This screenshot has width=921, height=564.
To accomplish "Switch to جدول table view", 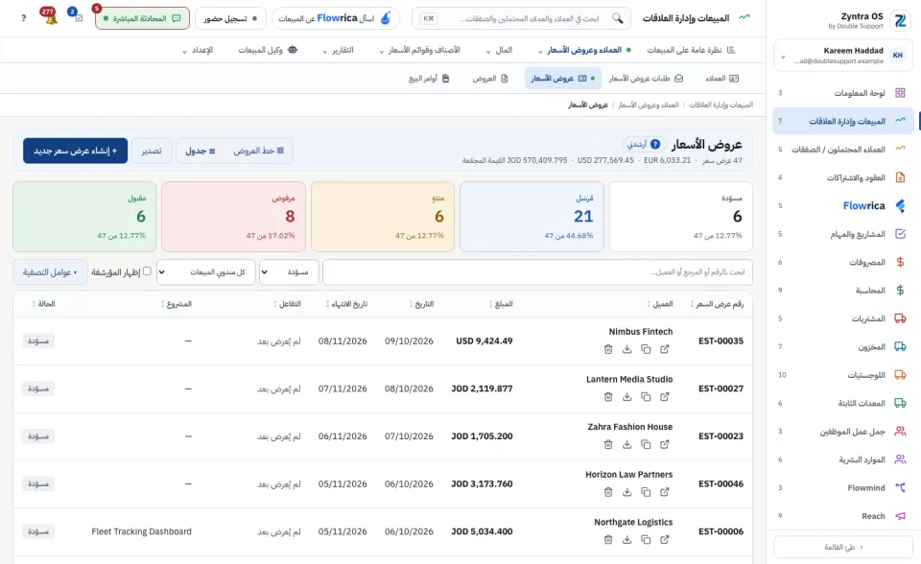I will (201, 151).
